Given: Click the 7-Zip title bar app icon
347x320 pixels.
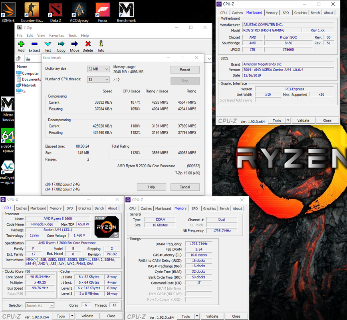Looking at the screenshot, I should click(x=20, y=28).
